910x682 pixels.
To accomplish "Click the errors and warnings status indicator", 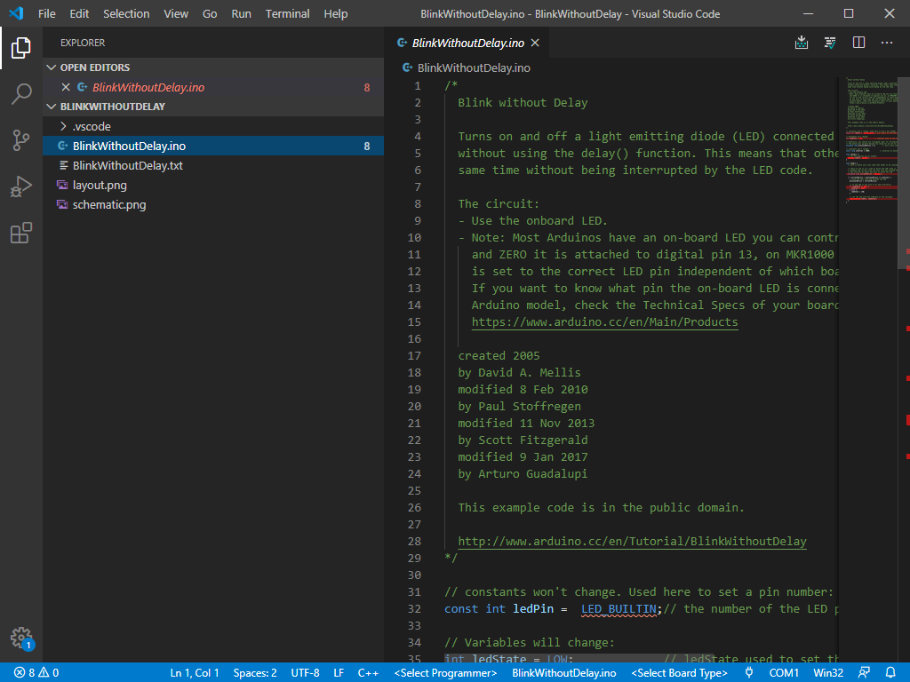I will 36,673.
